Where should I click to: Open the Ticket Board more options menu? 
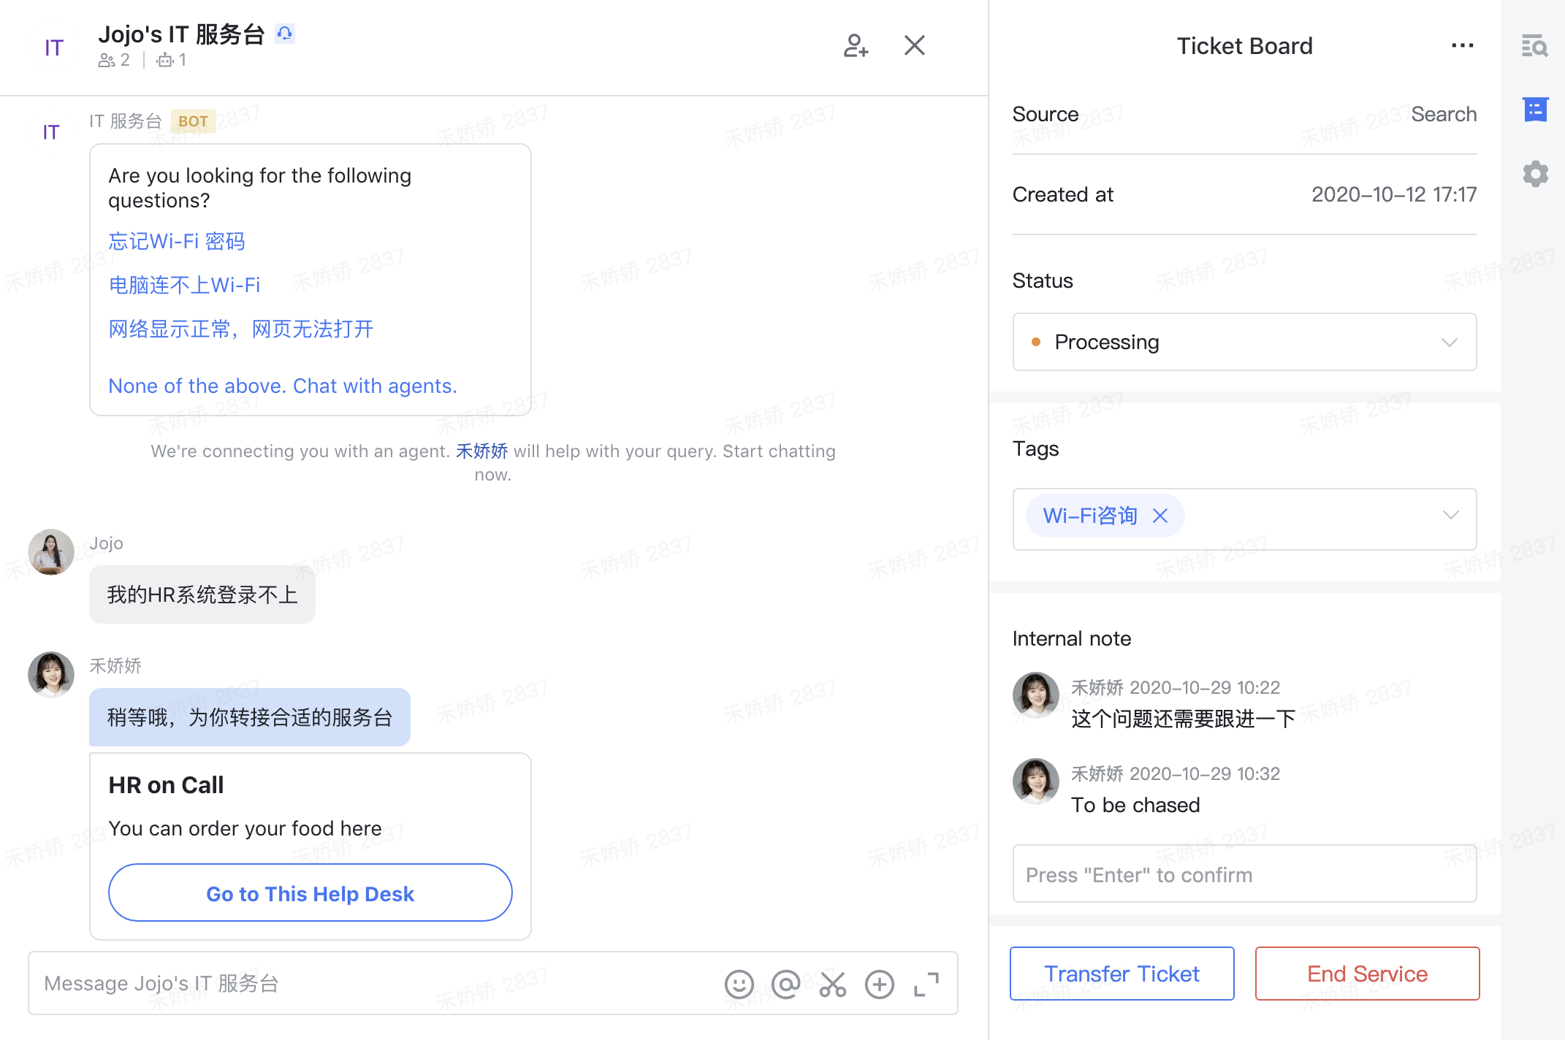[1462, 45]
